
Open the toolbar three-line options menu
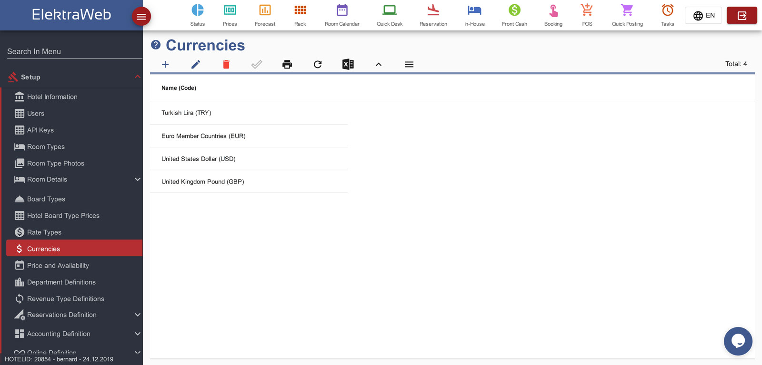tap(409, 64)
